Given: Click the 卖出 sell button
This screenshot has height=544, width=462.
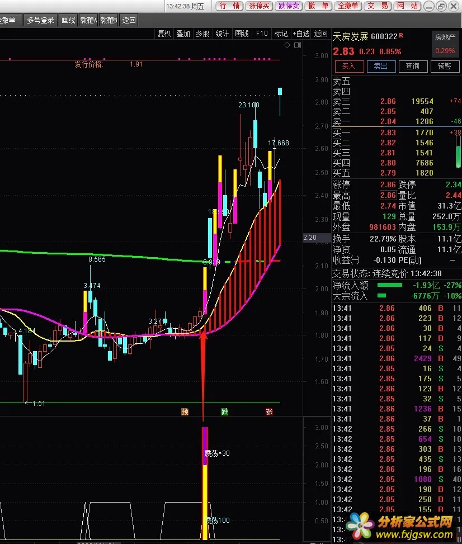Looking at the screenshot, I should (x=381, y=67).
